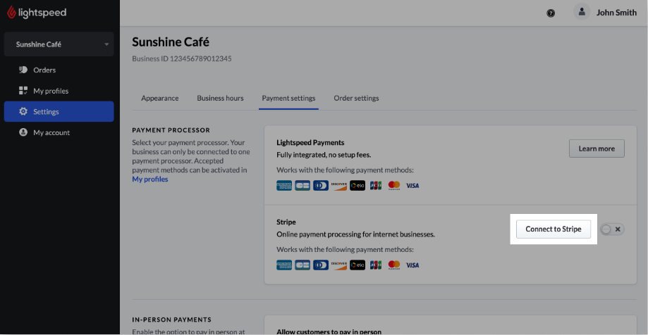Click the Visa icon under Stripe
Screen dimensions: 648x335
click(x=412, y=265)
